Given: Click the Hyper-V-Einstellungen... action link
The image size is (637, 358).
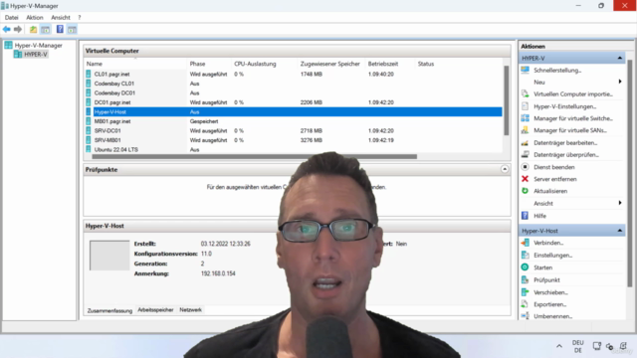Looking at the screenshot, I should [x=565, y=106].
